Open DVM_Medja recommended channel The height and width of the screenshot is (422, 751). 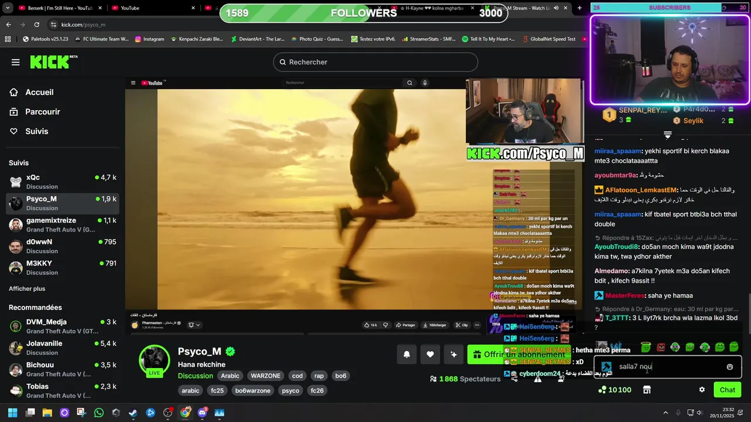click(x=62, y=326)
